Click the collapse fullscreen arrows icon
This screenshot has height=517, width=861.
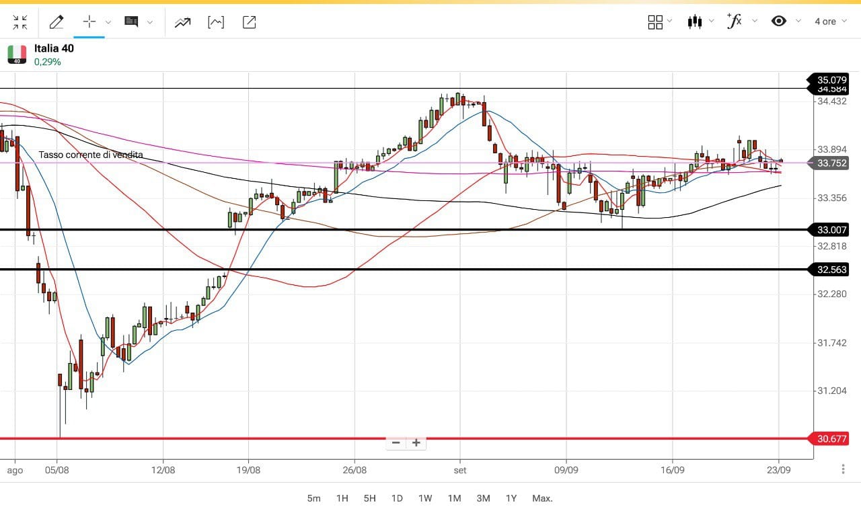(20, 22)
